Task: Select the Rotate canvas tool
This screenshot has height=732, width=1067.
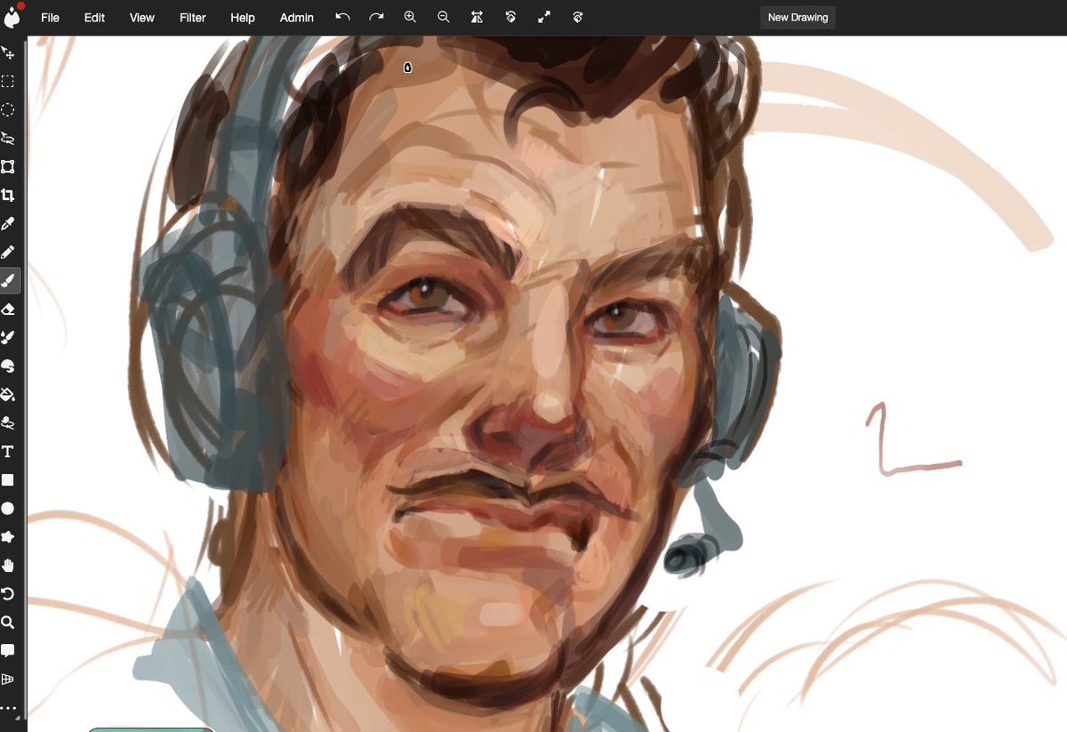Action: pyautogui.click(x=8, y=594)
